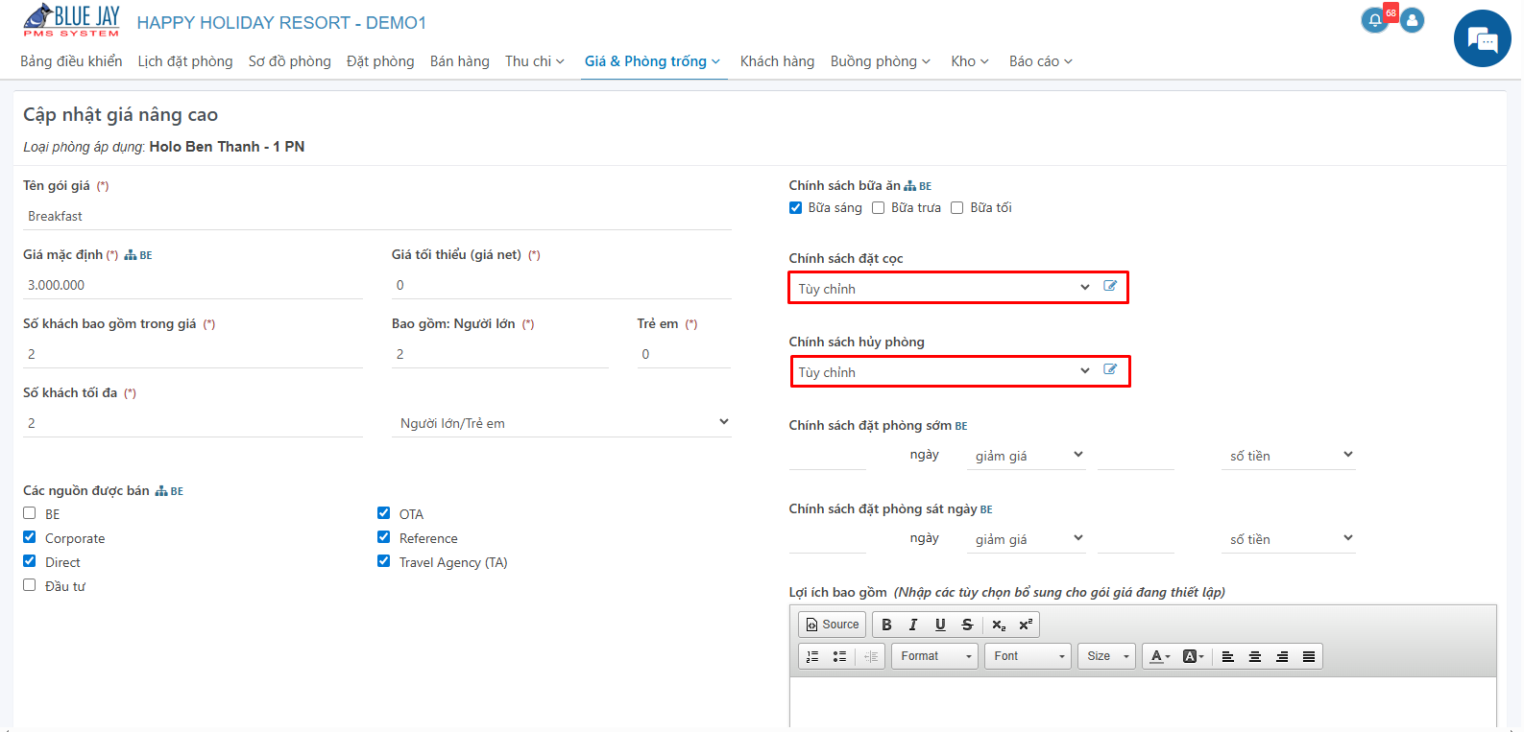
Task: Toggle the Reference source checkbox
Action: [383, 537]
